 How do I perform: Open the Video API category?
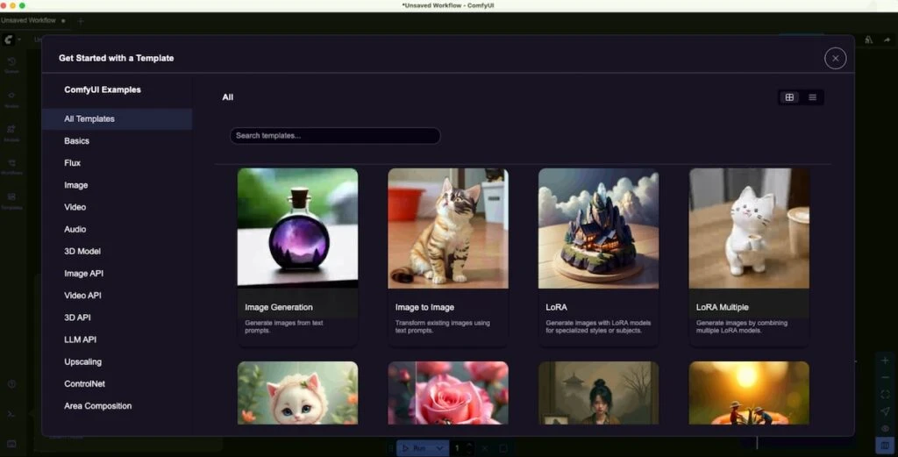[117, 296]
